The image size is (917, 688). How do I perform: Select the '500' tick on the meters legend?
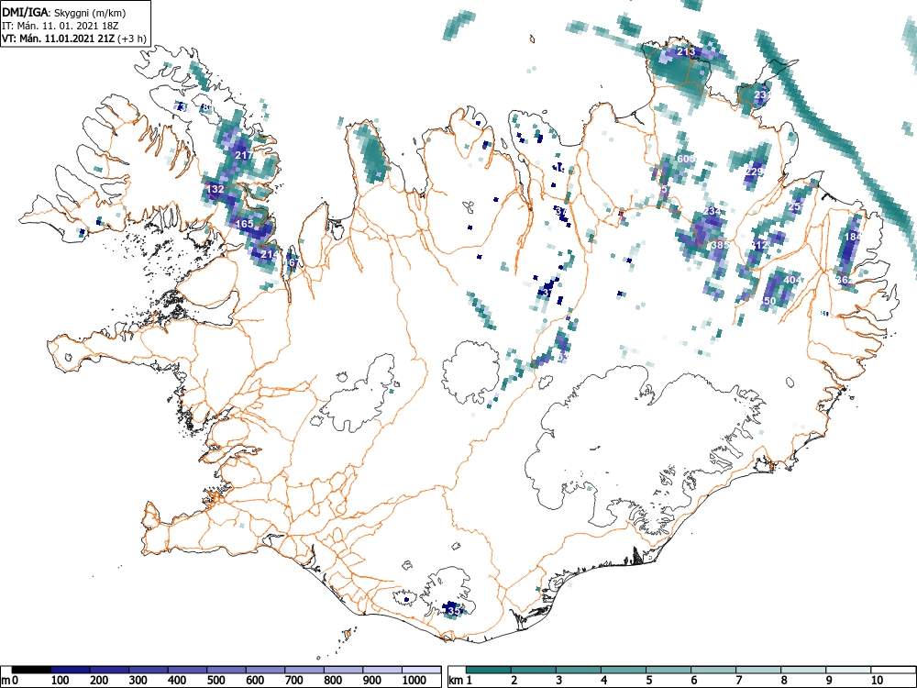pyautogui.click(x=216, y=680)
